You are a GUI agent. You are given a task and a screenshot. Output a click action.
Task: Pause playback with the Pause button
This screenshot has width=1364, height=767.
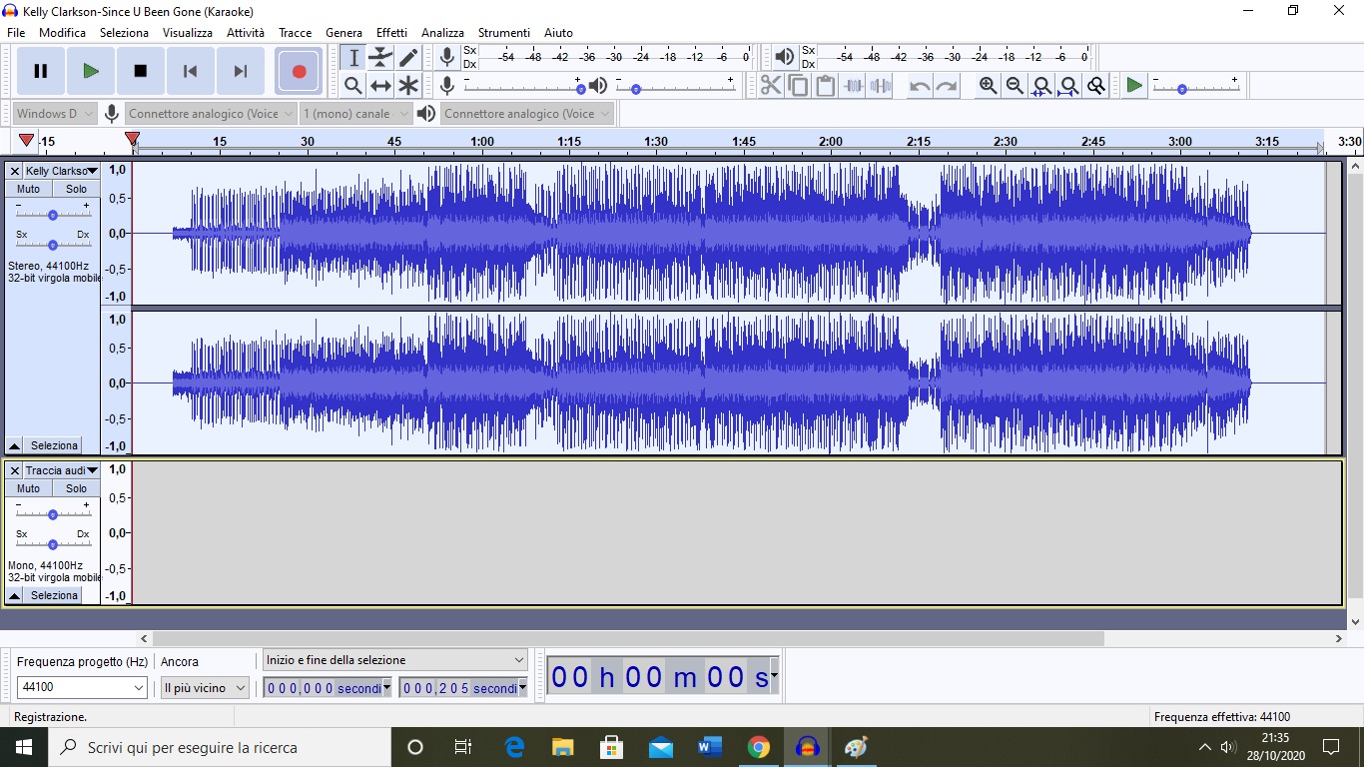coord(41,71)
